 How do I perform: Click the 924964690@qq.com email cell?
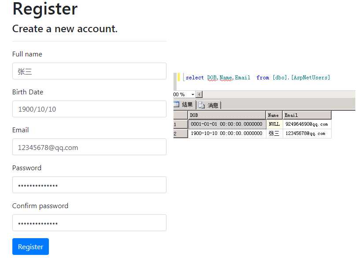pyautogui.click(x=306, y=124)
